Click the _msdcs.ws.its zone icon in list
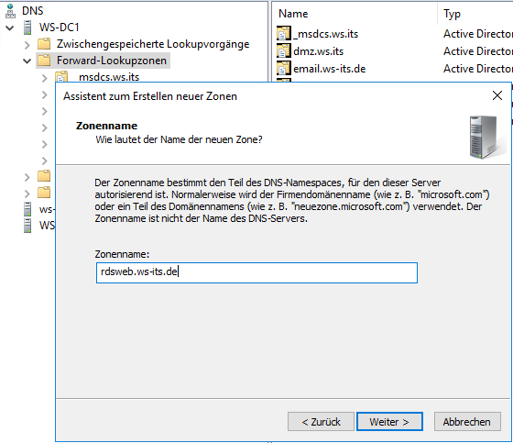The image size is (513, 443). coord(284,33)
